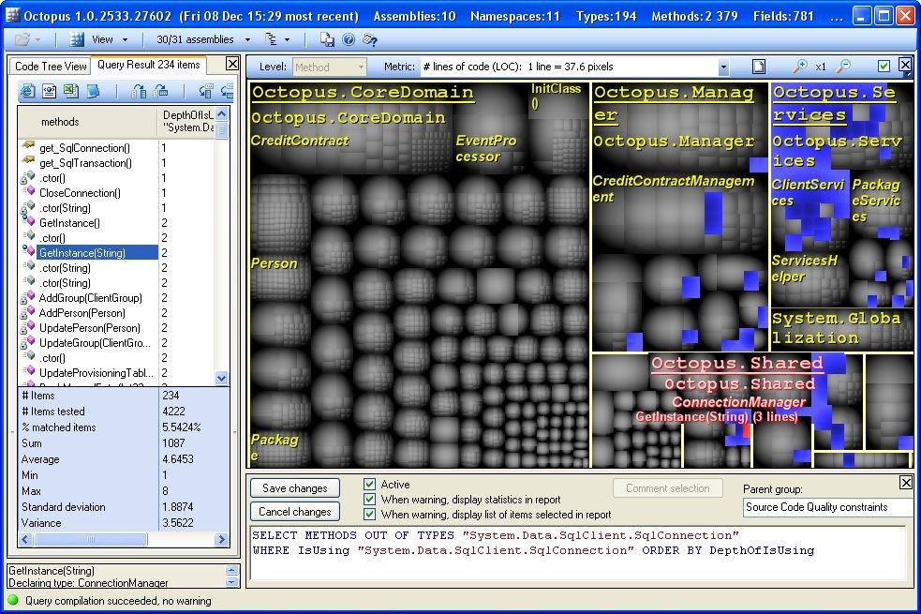This screenshot has width=921, height=614.
Task: Open the View dropdown arrow
Action: [125, 40]
